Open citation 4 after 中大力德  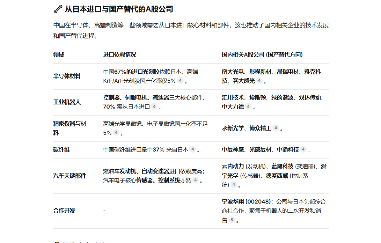click(x=248, y=106)
